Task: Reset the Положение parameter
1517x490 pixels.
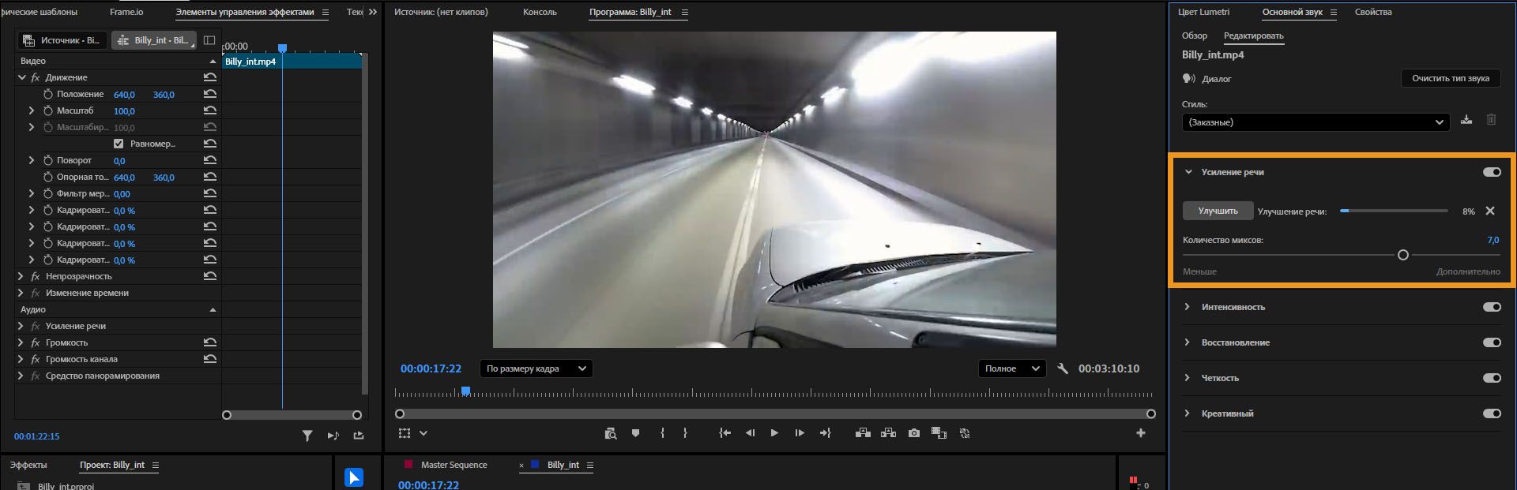Action: (x=209, y=94)
